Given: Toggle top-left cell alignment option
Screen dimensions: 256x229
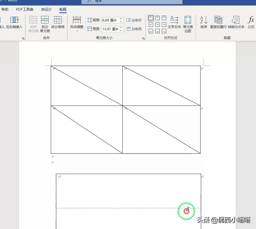Looking at the screenshot, I should tap(151, 17).
